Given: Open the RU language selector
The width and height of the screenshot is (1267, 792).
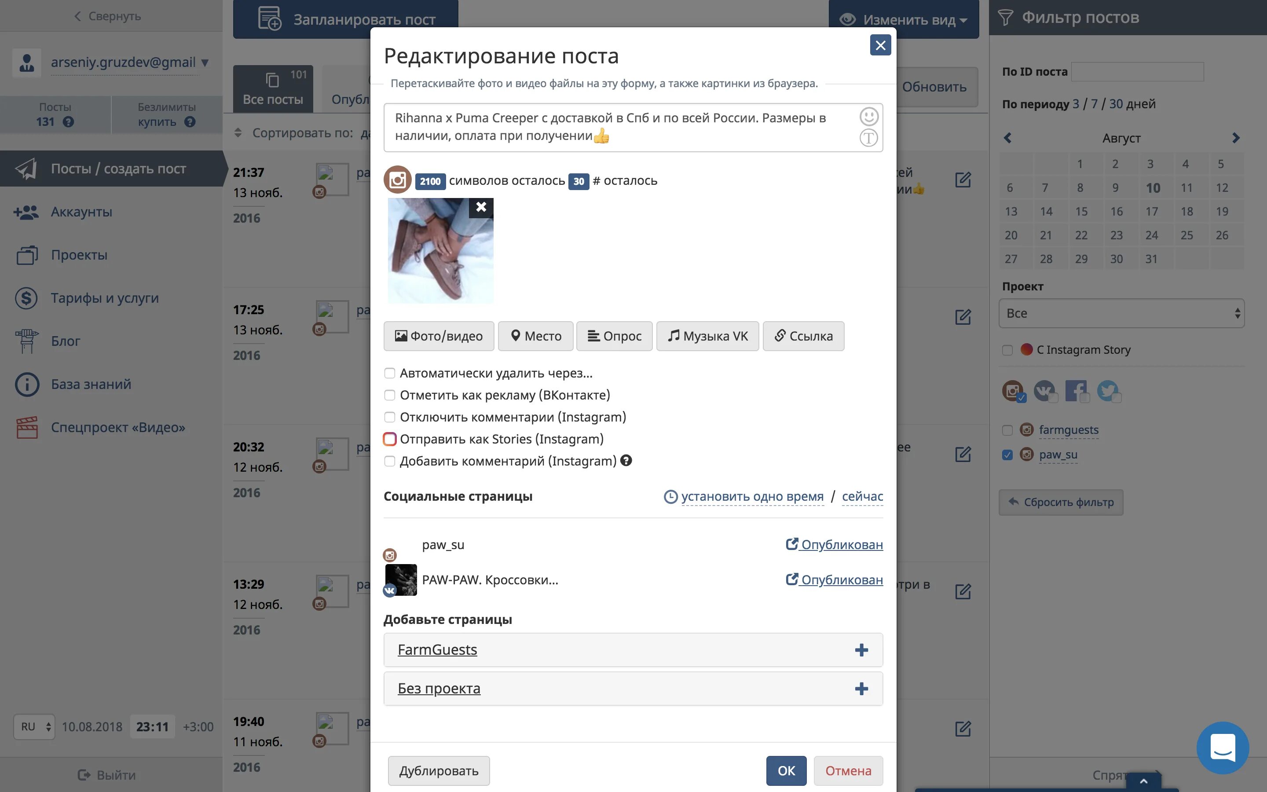Looking at the screenshot, I should 34,727.
